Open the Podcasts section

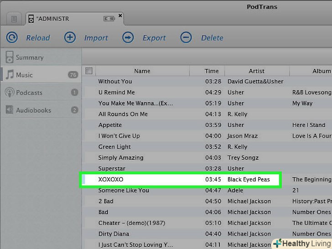pos(41,93)
